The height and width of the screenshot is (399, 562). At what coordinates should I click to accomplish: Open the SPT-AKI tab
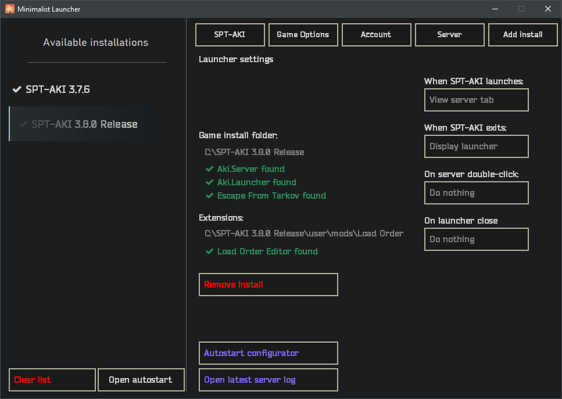tap(230, 35)
